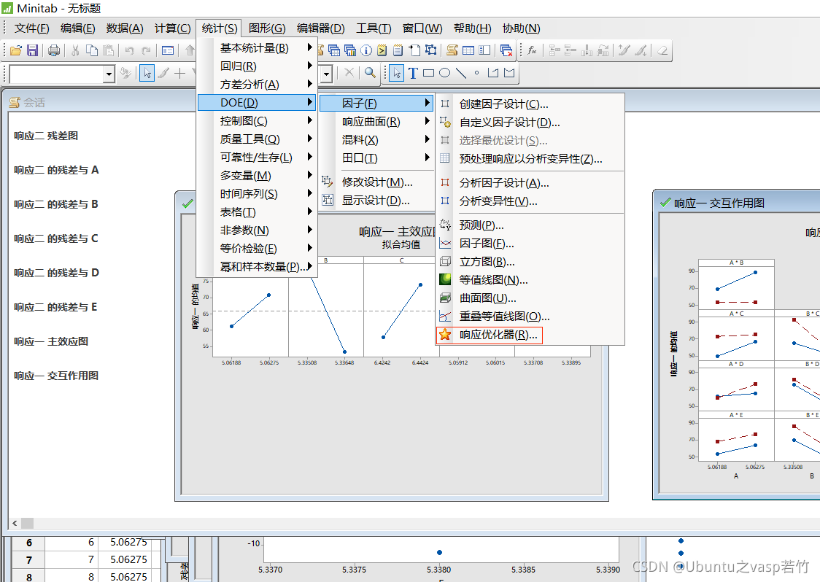820x582 pixels.
Task: Click the Copy icon in toolbar
Action: coord(91,50)
